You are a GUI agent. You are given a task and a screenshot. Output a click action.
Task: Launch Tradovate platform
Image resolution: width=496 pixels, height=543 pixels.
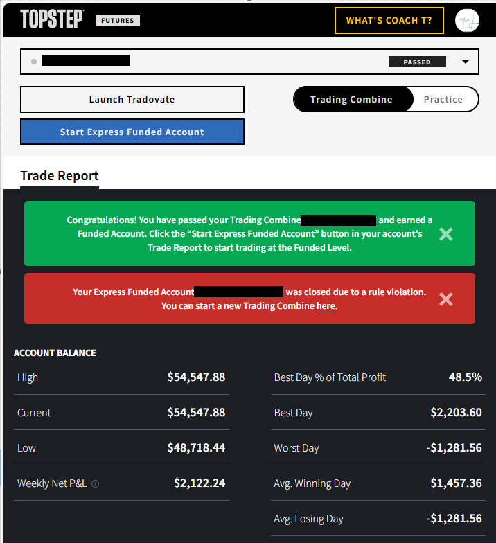point(132,100)
